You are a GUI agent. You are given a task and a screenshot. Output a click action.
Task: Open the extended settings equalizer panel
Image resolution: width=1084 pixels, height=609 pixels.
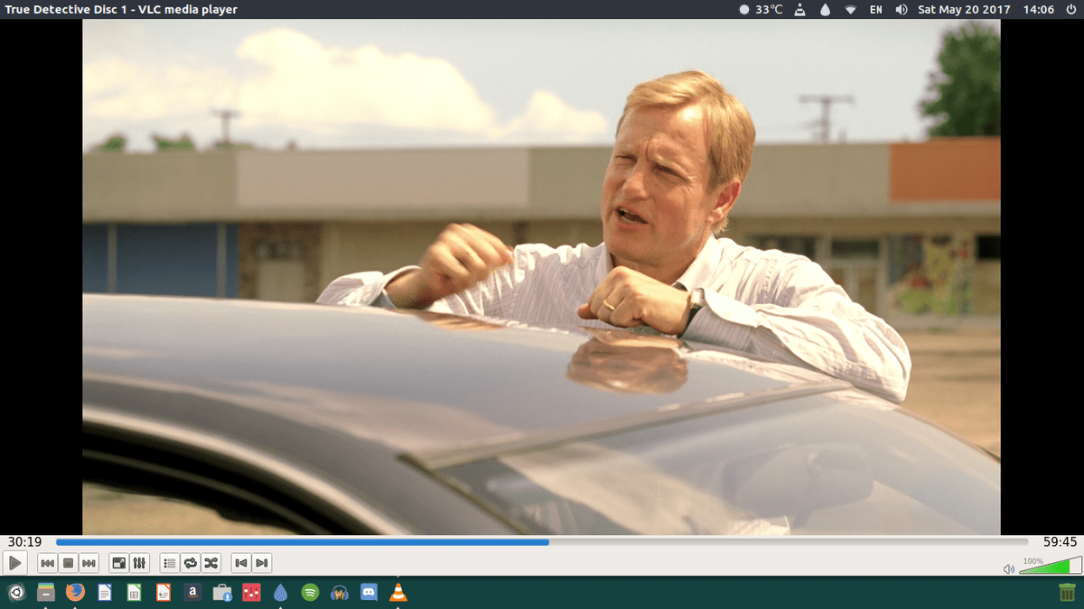pos(139,563)
